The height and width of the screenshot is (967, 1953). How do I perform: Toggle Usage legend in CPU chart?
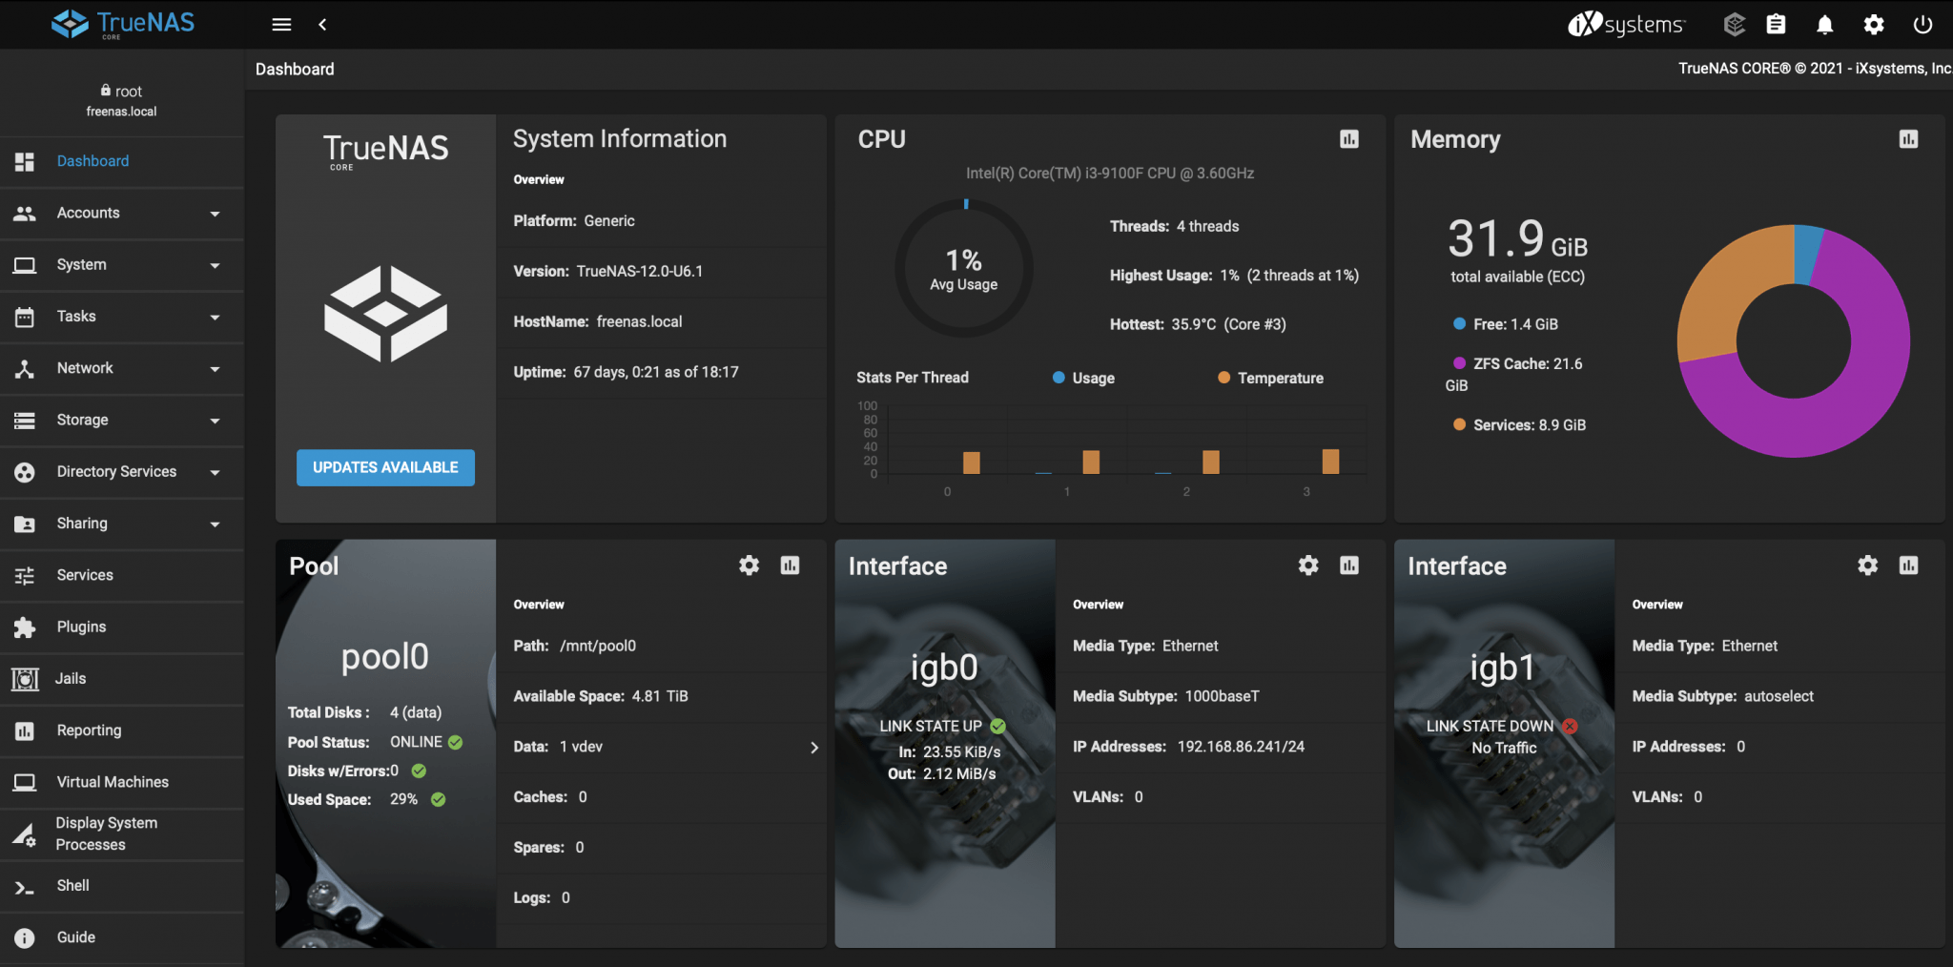click(1083, 378)
